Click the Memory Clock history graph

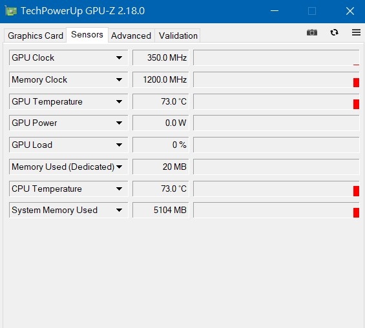[276, 79]
